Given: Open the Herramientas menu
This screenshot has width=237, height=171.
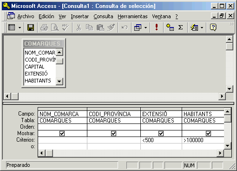Looking at the screenshot, I should click(x=132, y=16).
